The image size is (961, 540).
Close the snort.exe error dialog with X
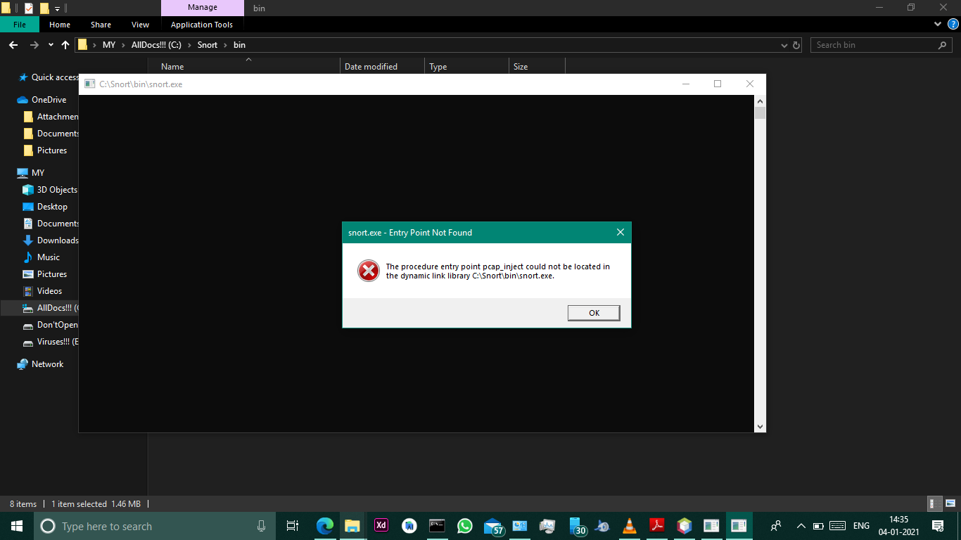pos(620,232)
